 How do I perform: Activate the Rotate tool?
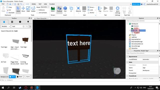33,9
